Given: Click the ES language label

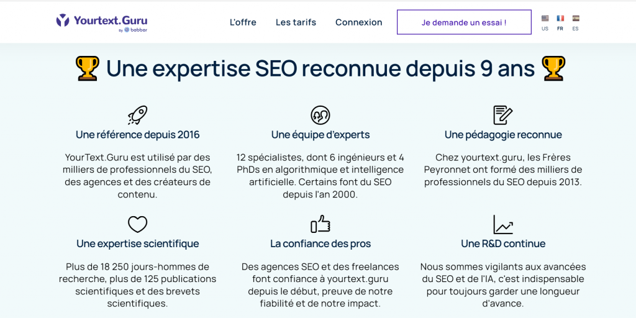Looking at the screenshot, I should point(576,29).
